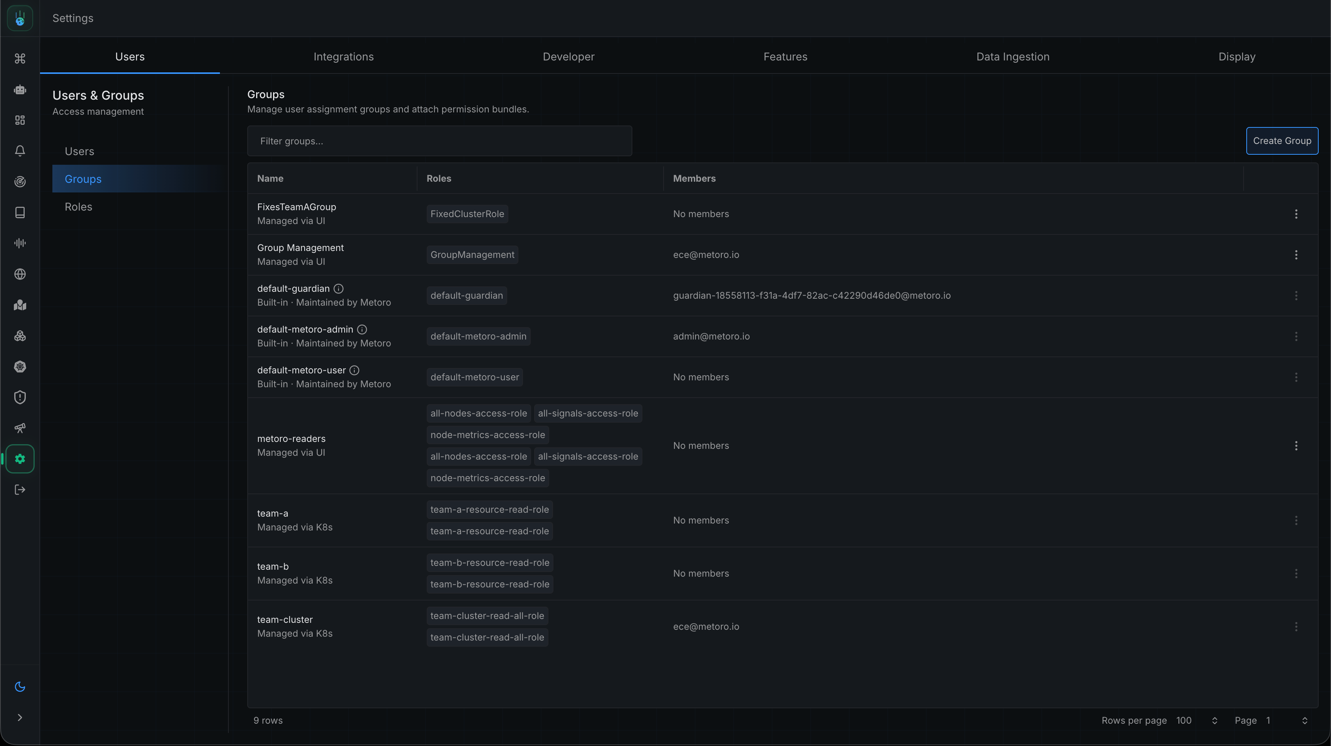Open the Rows per page dropdown

click(1197, 720)
